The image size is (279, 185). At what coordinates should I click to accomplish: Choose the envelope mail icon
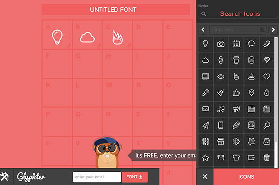tap(205, 109)
